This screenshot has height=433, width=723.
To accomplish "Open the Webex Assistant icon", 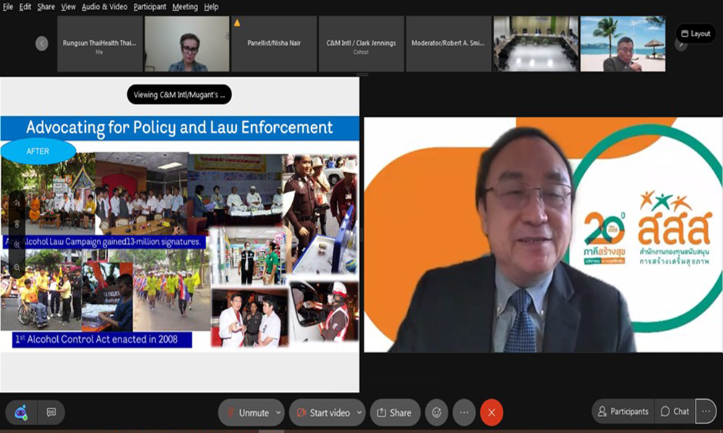I will (21, 412).
